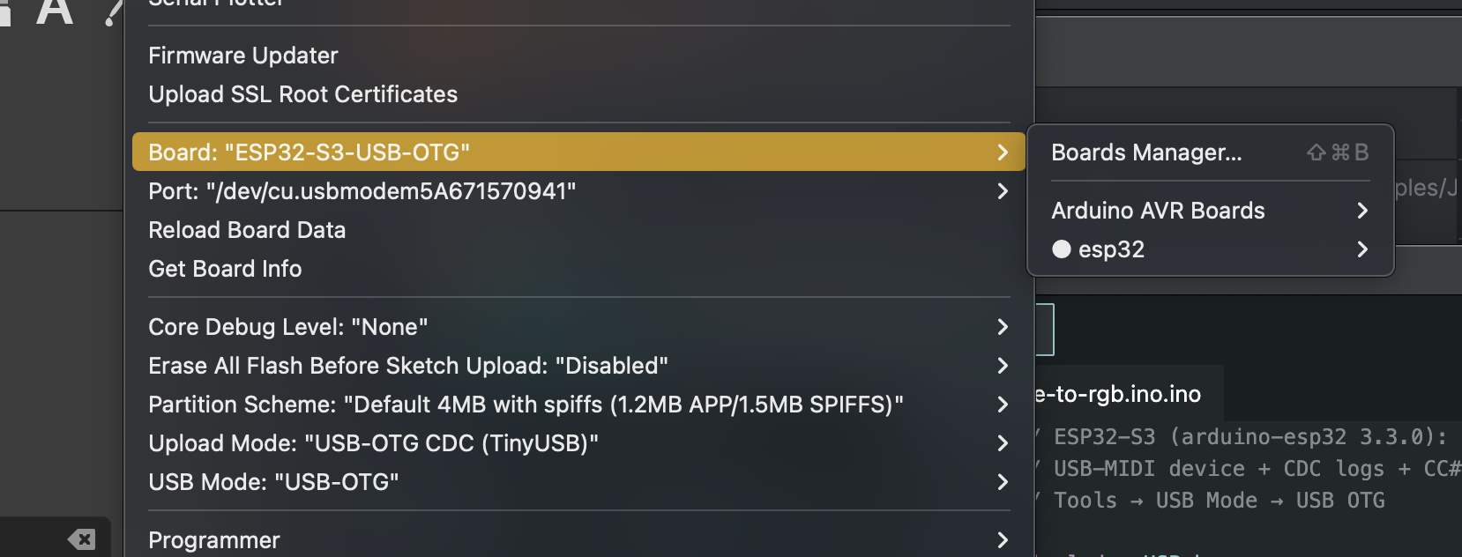Select the highlighted Board ESP32-S3-USB-OTG entry

pos(309,152)
